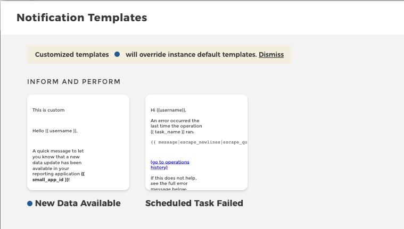404x229 pixels.
Task: Select the Scheduled Task Failed title
Action: 194,203
